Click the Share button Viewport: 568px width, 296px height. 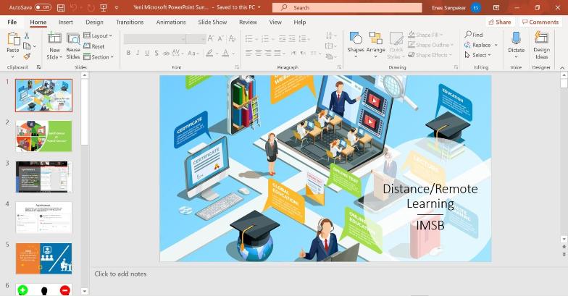(x=499, y=22)
